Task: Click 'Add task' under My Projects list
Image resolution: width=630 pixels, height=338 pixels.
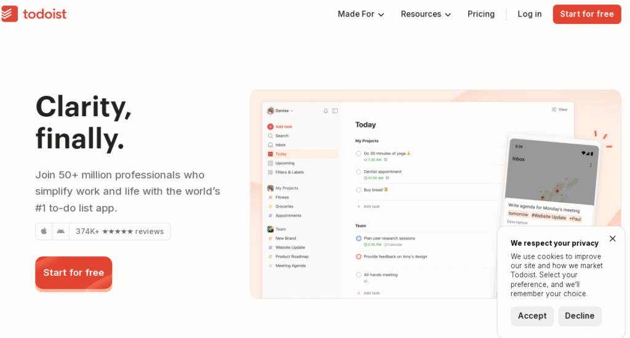Action: [369, 206]
